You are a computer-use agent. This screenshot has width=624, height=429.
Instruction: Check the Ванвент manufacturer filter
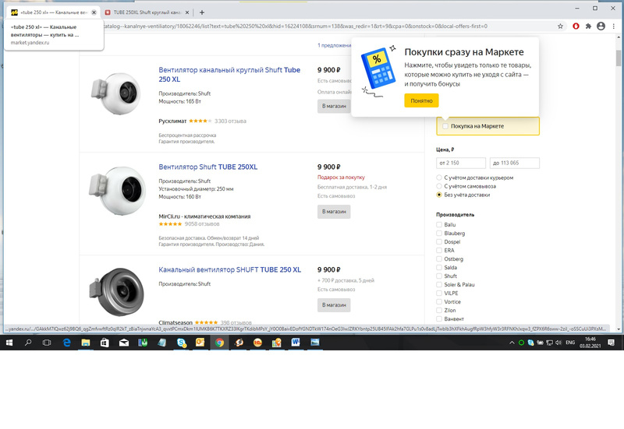[439, 319]
